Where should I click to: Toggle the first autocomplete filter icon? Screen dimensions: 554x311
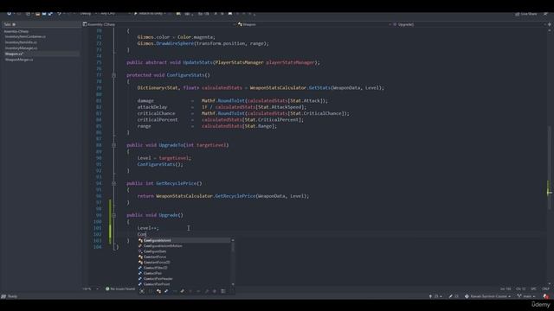[x=142, y=291]
